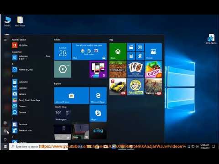
Task: Open the News live tile
Action: [x=80, y=132]
